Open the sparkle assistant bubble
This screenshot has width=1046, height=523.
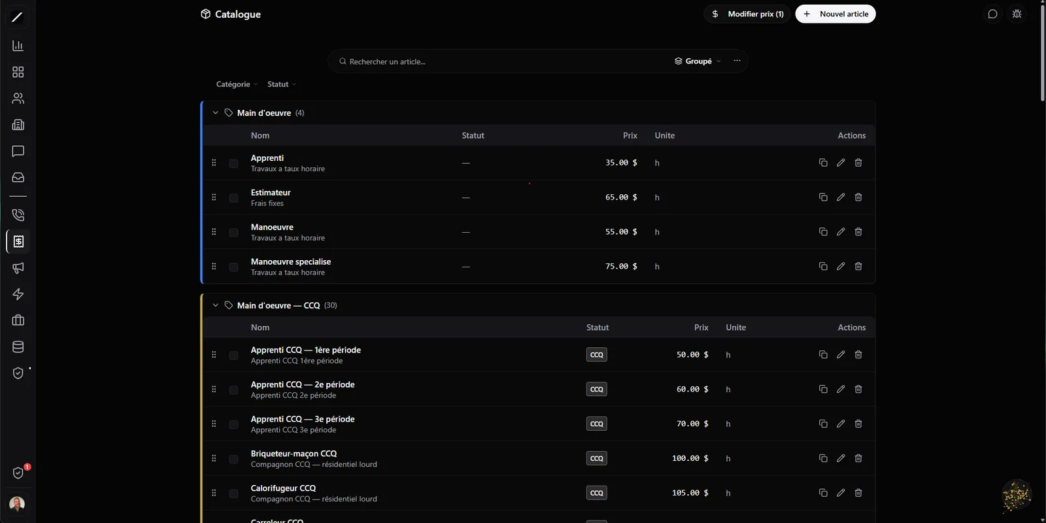click(x=1017, y=496)
